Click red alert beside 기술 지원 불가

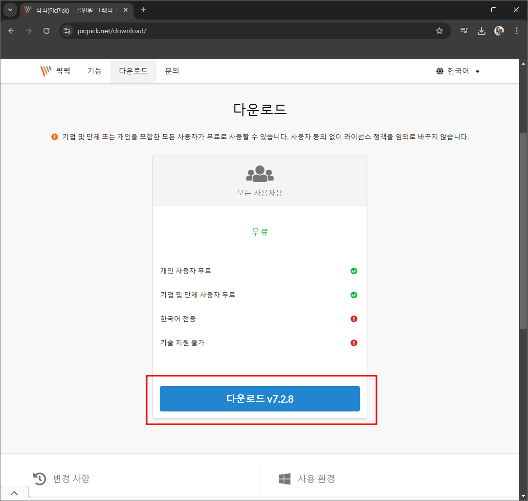tap(354, 342)
